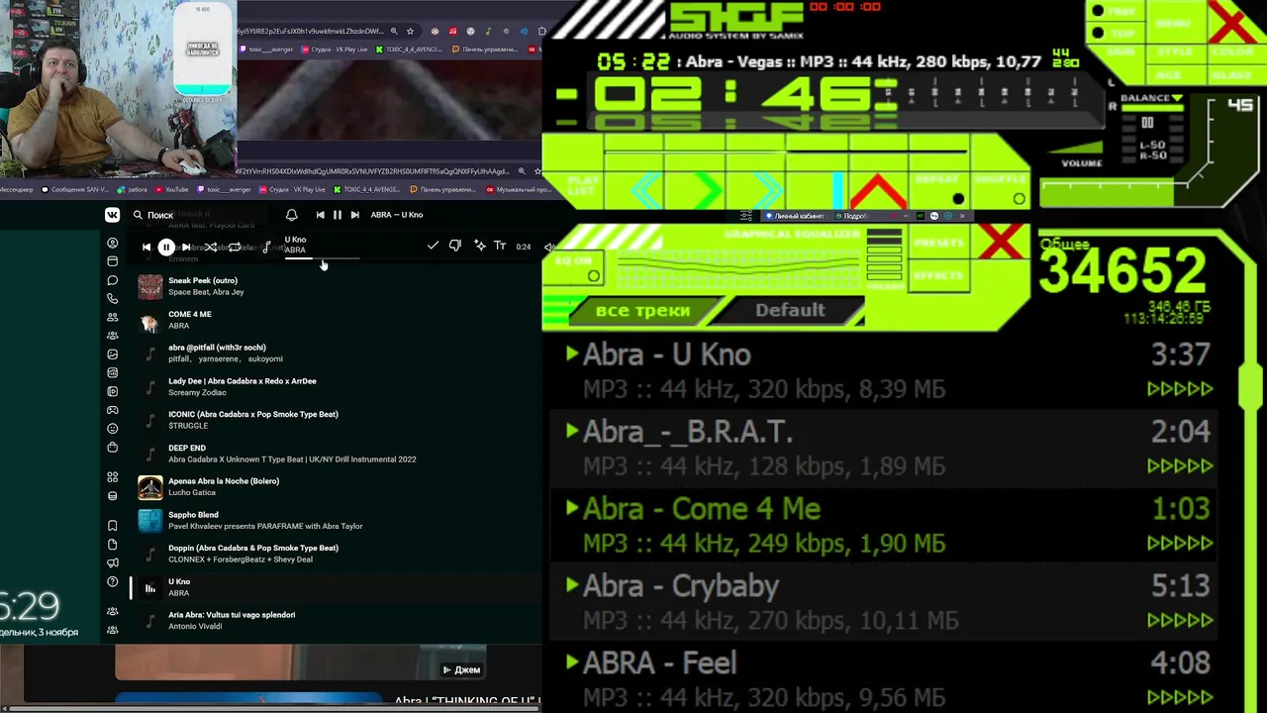The width and height of the screenshot is (1267, 713).
Task: Open messages icon in VK sidebar
Action: tap(113, 280)
